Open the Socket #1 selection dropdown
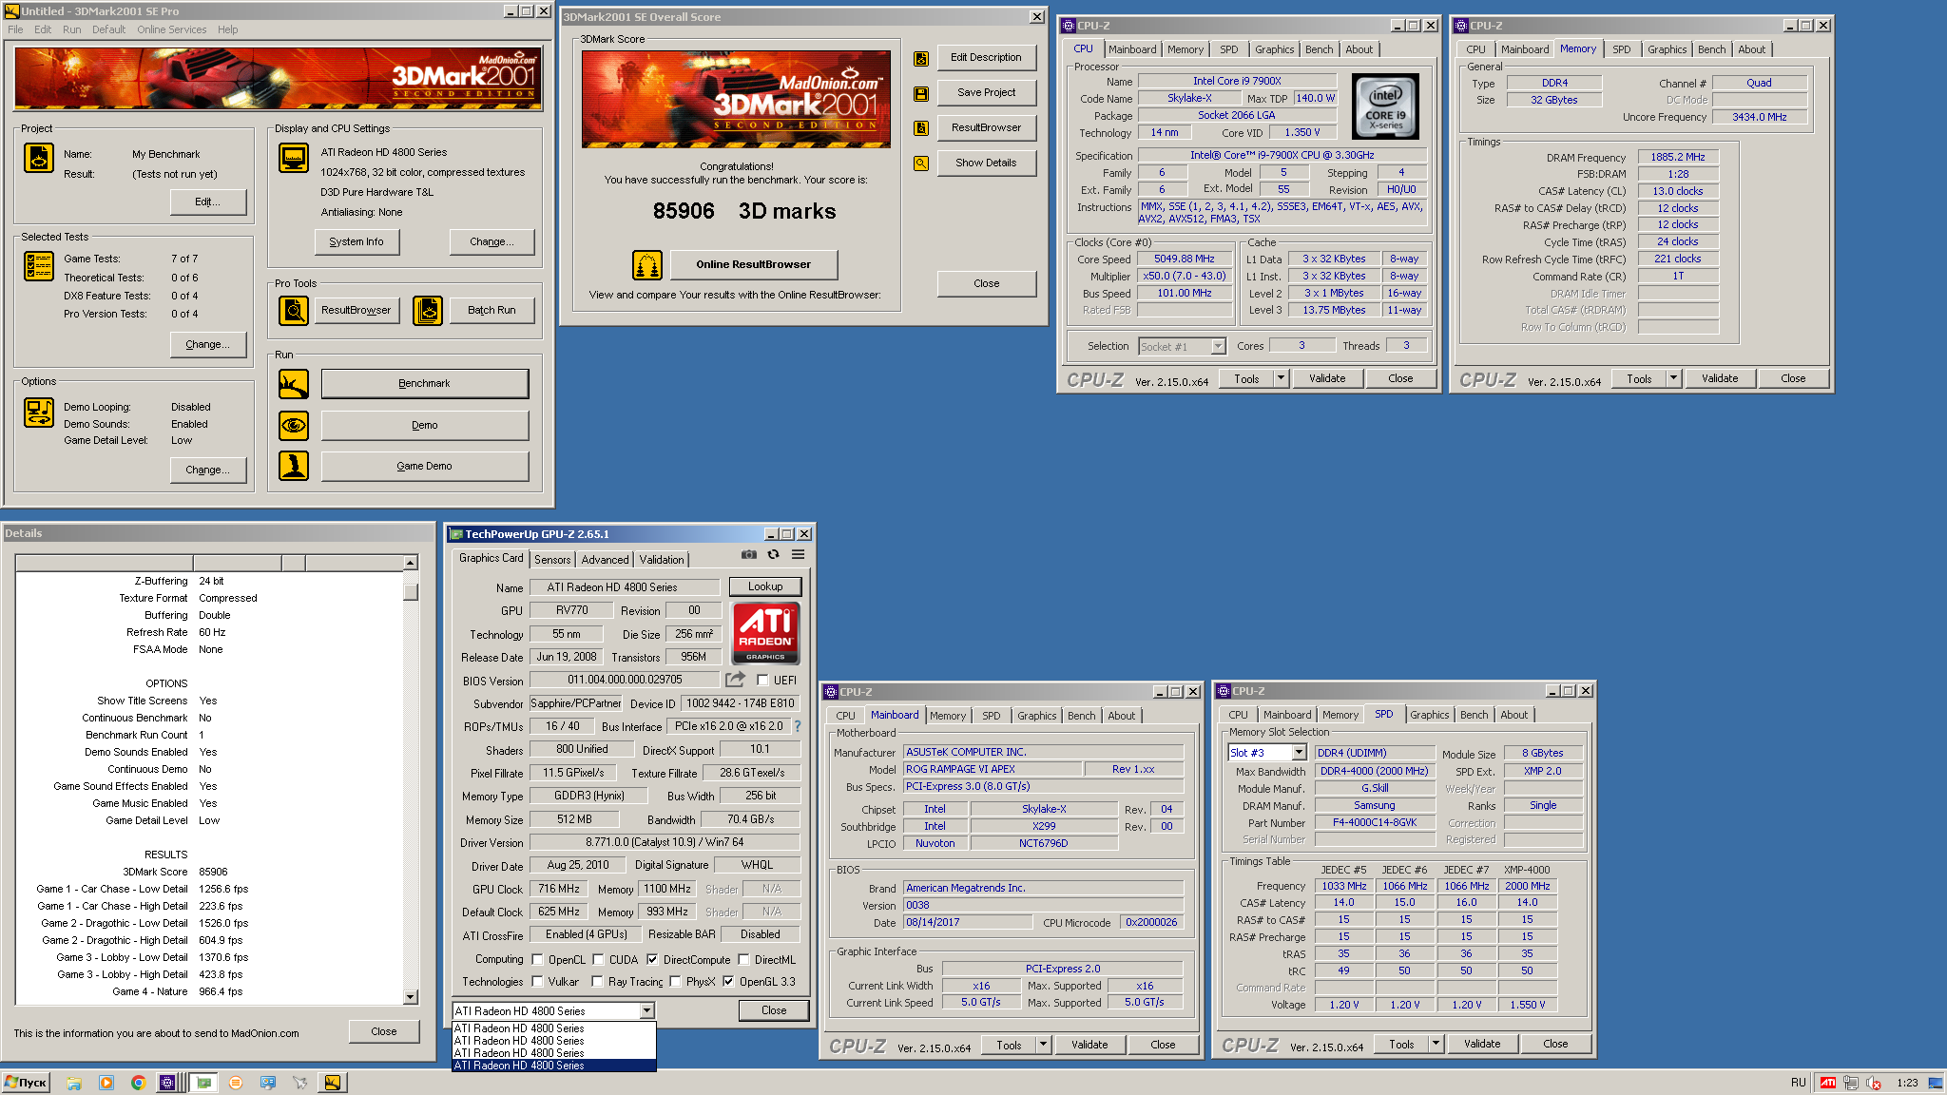Image resolution: width=1947 pixels, height=1095 pixels. pos(1218,347)
